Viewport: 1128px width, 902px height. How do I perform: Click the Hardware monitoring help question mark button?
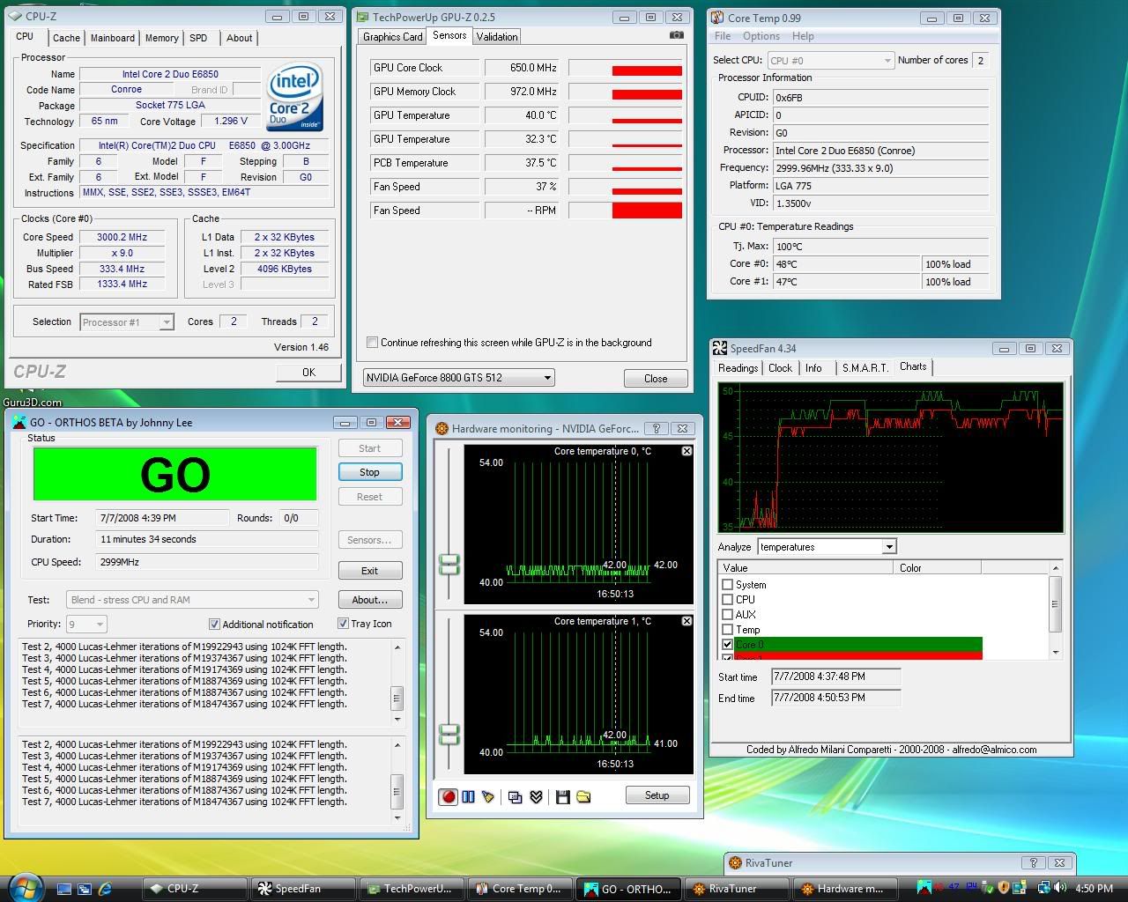(656, 428)
